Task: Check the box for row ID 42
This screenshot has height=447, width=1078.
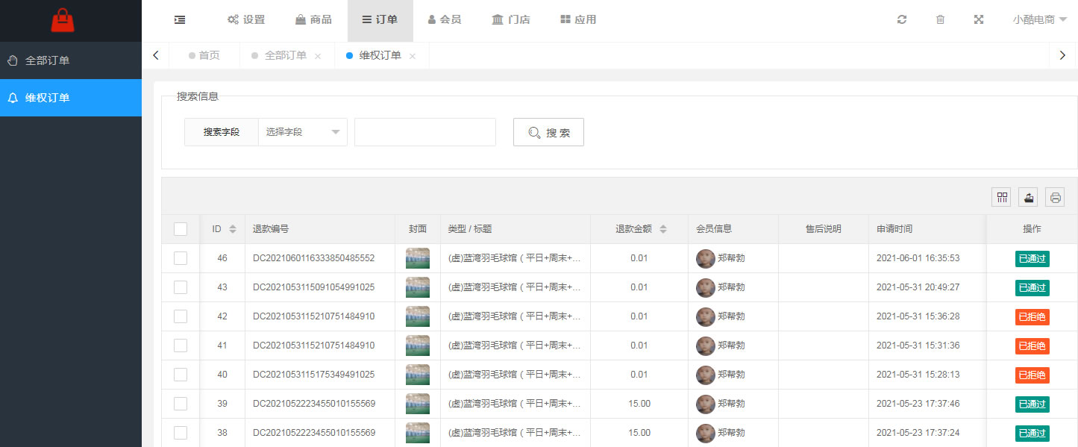Action: [x=181, y=316]
